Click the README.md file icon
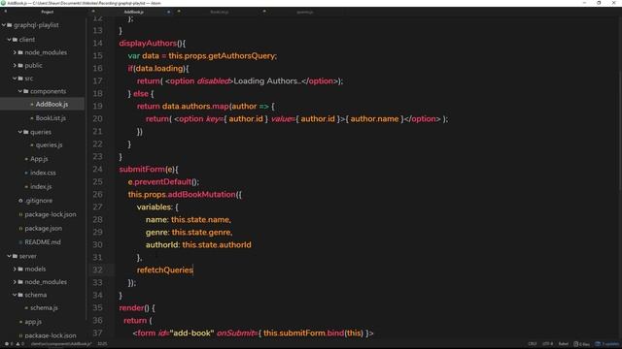Image resolution: width=622 pixels, height=349 pixels. (20, 242)
